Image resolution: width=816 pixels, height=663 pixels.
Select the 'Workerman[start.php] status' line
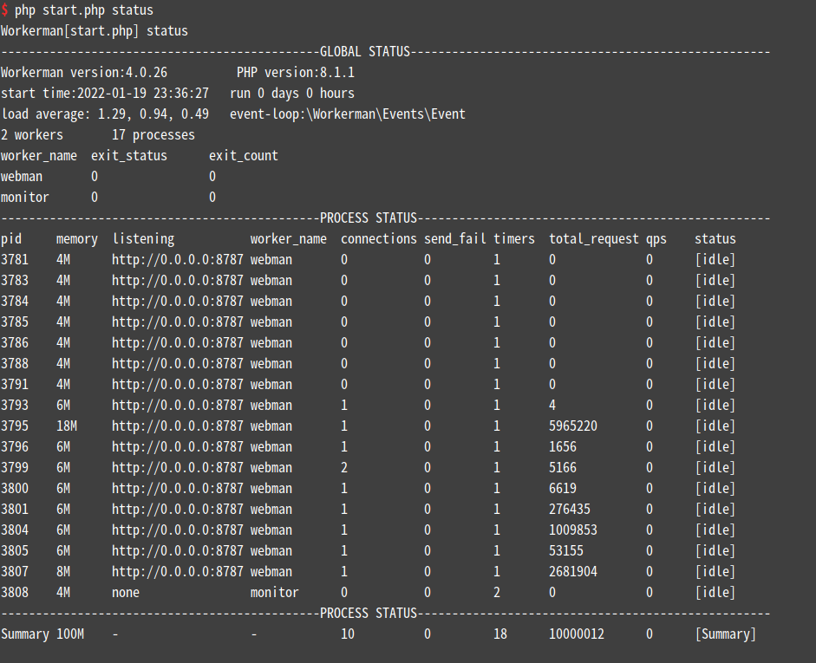point(95,31)
